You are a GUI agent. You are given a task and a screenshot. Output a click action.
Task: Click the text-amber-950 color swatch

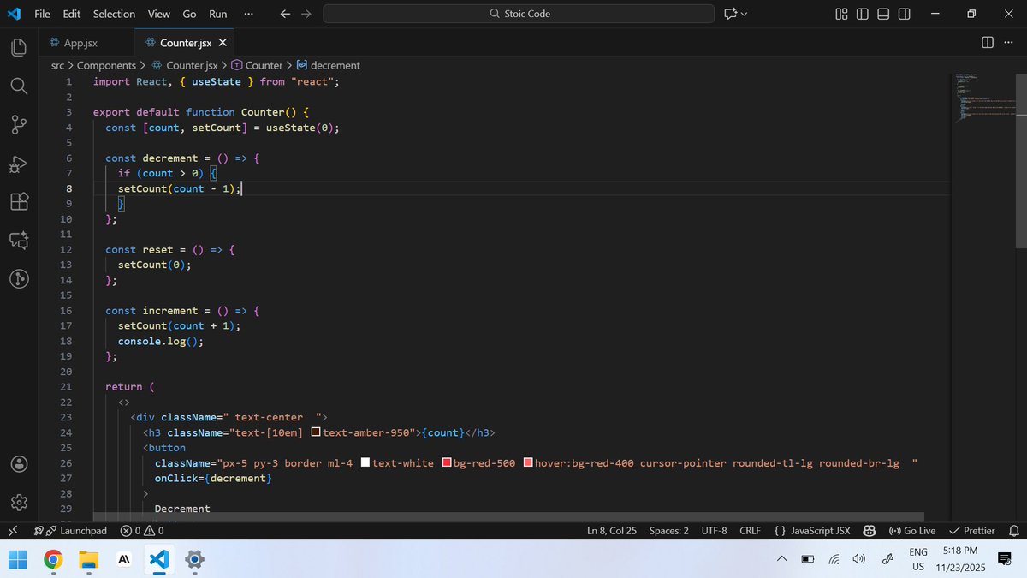tap(316, 432)
